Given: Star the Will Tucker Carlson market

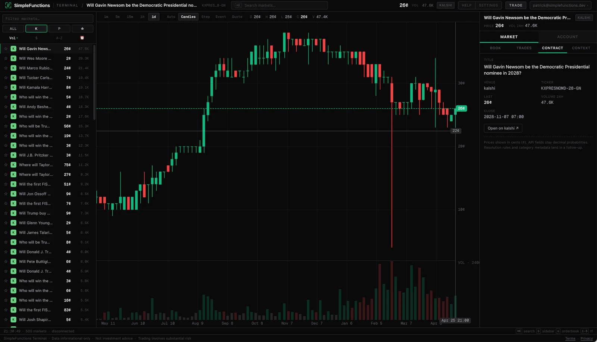Looking at the screenshot, I should pyautogui.click(x=6, y=78).
